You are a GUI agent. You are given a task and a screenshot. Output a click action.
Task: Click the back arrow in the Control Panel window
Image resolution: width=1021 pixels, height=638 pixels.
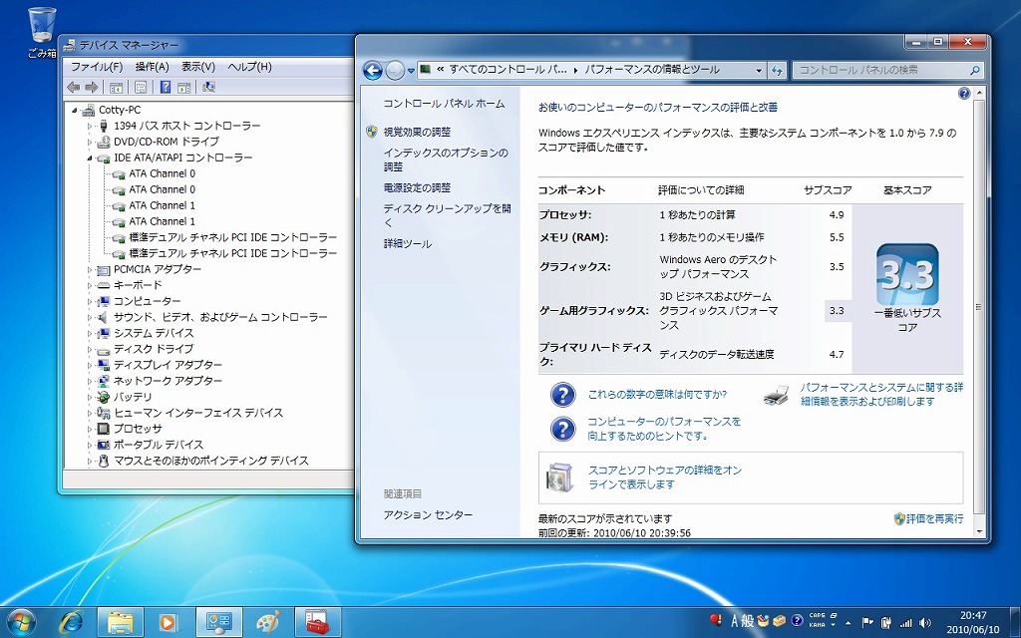(x=373, y=70)
